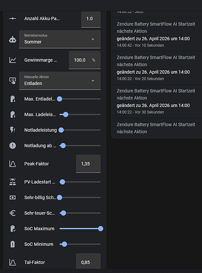This screenshot has width=202, height=273.
Task: Click the 14:00:22 - Vor 30 Sekunden timestamp
Action: tap(140, 112)
